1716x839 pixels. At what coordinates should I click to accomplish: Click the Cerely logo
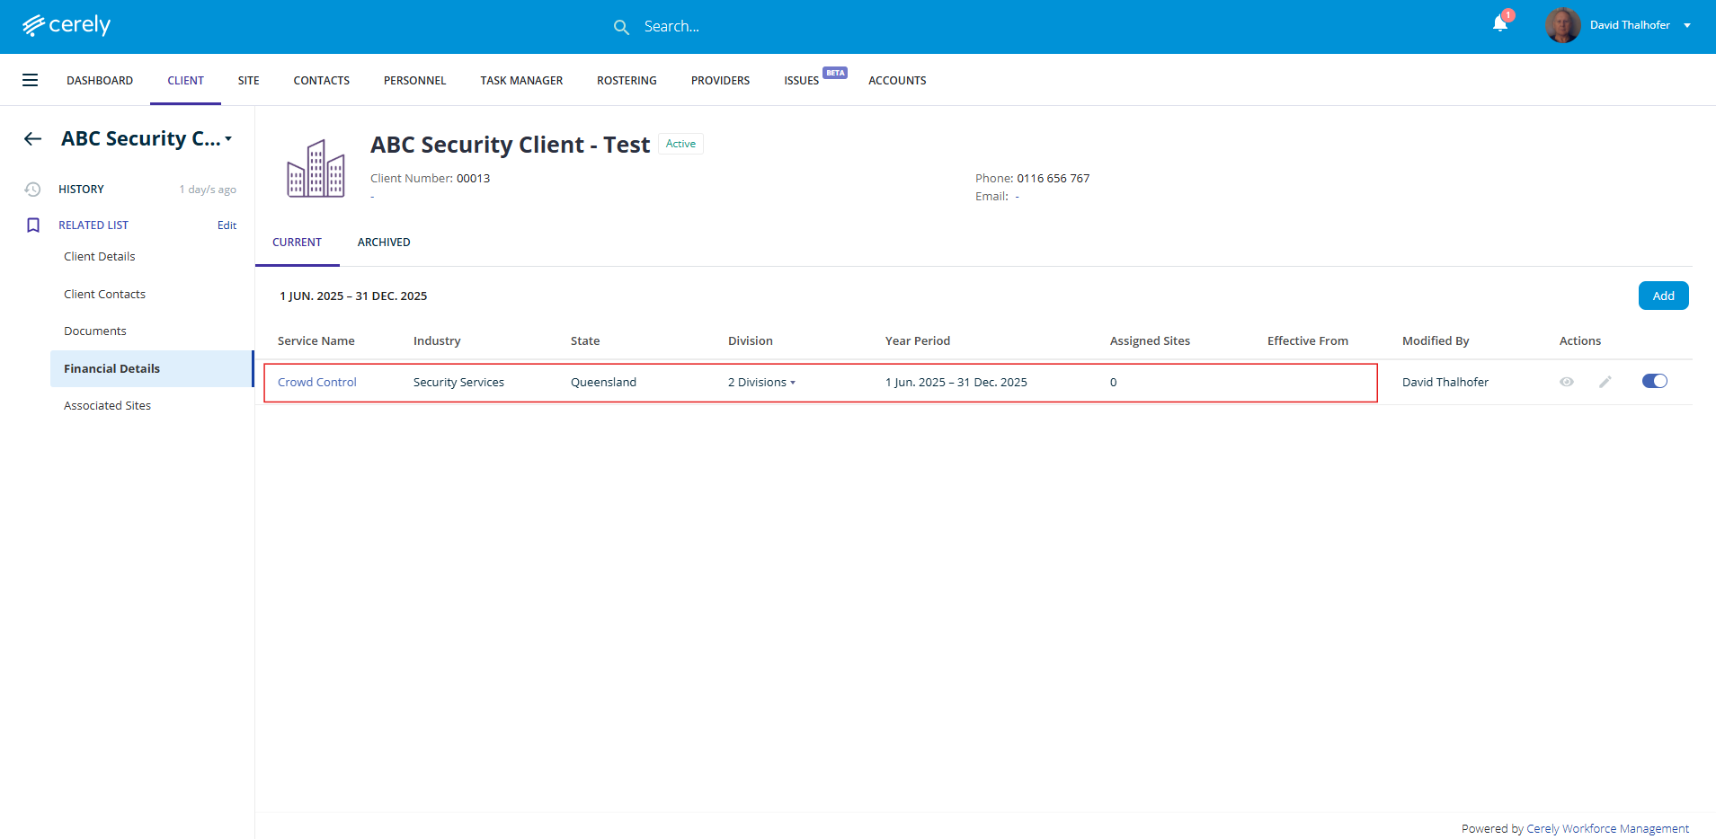pos(67,25)
